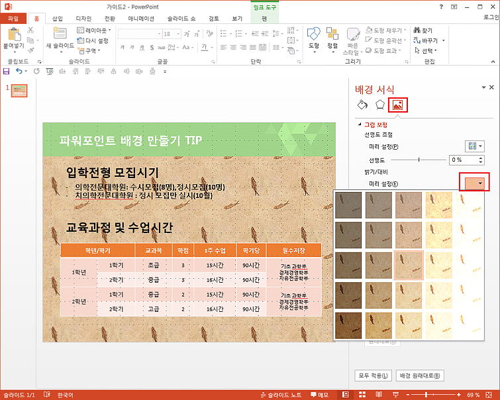Select the highlighted center brightness/contrast preset
This screenshot has width=500, height=400.
409,265
